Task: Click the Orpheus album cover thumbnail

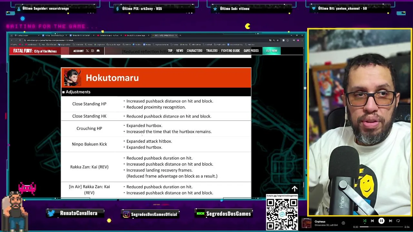Action: click(x=307, y=223)
